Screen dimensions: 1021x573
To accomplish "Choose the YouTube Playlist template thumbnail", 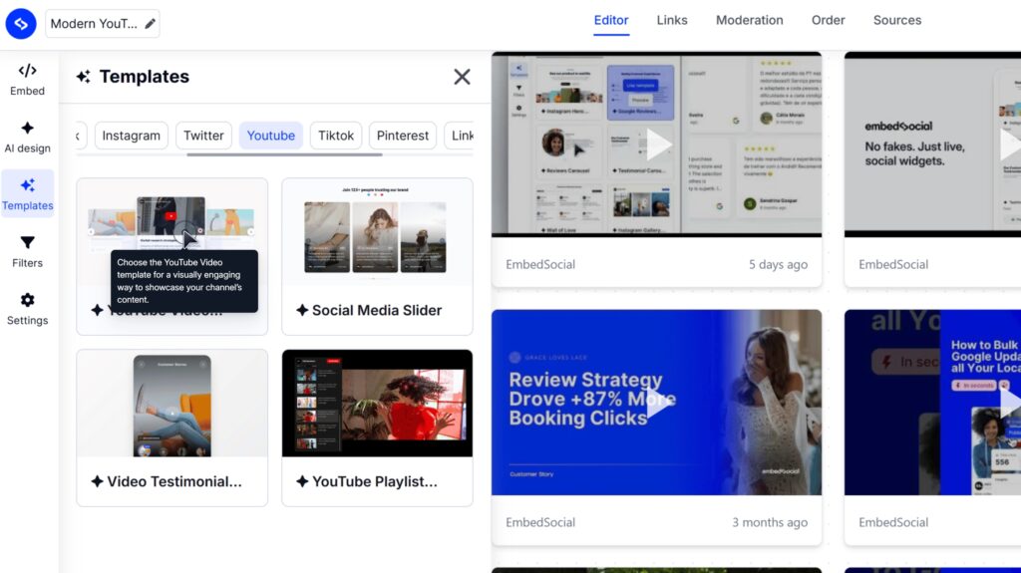I will tap(377, 403).
